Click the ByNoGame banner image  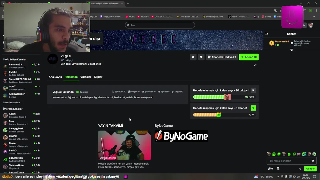tap(181, 136)
